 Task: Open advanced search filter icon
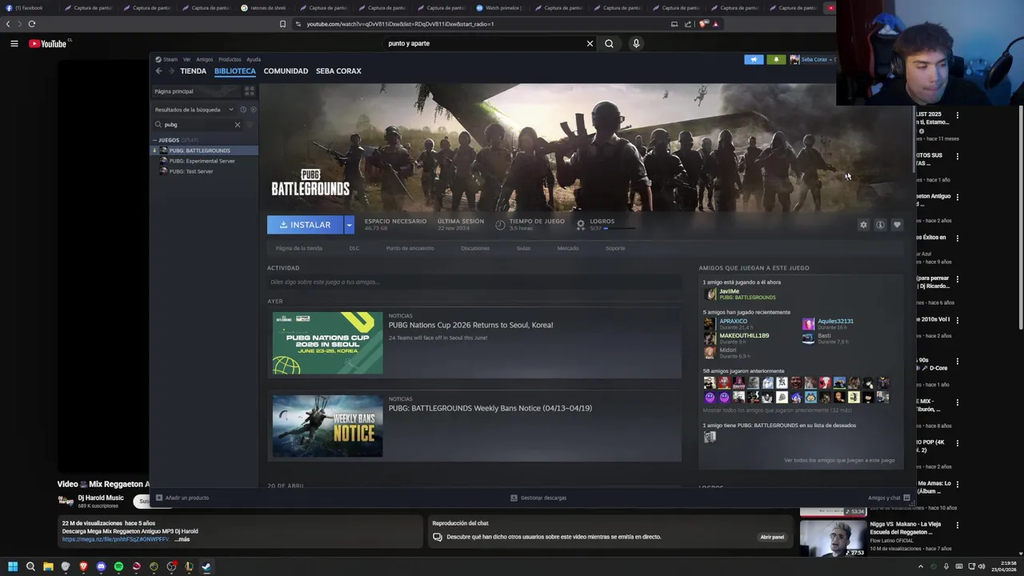[250, 125]
